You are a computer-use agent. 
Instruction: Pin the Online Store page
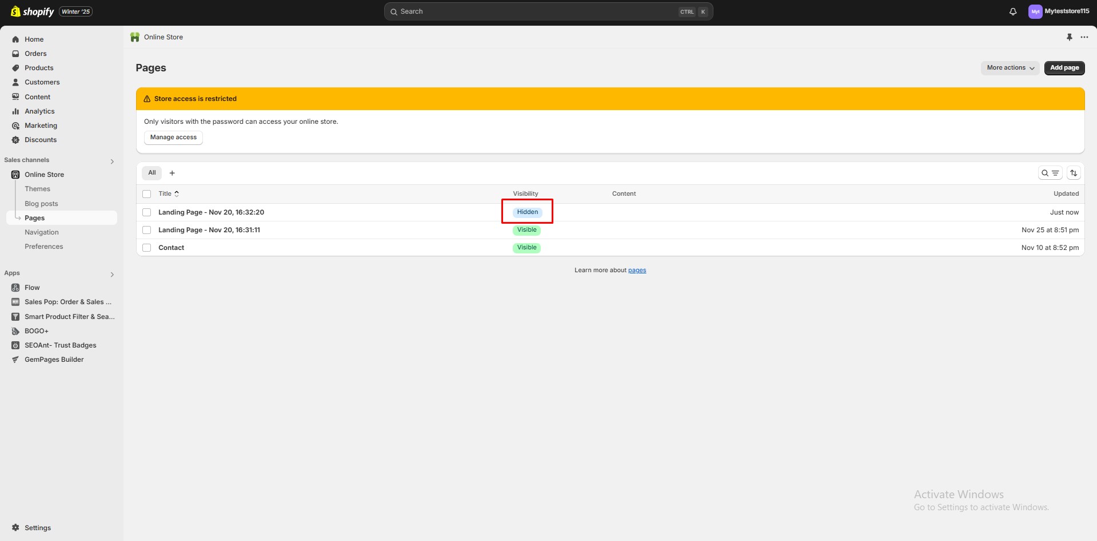pyautogui.click(x=1069, y=37)
